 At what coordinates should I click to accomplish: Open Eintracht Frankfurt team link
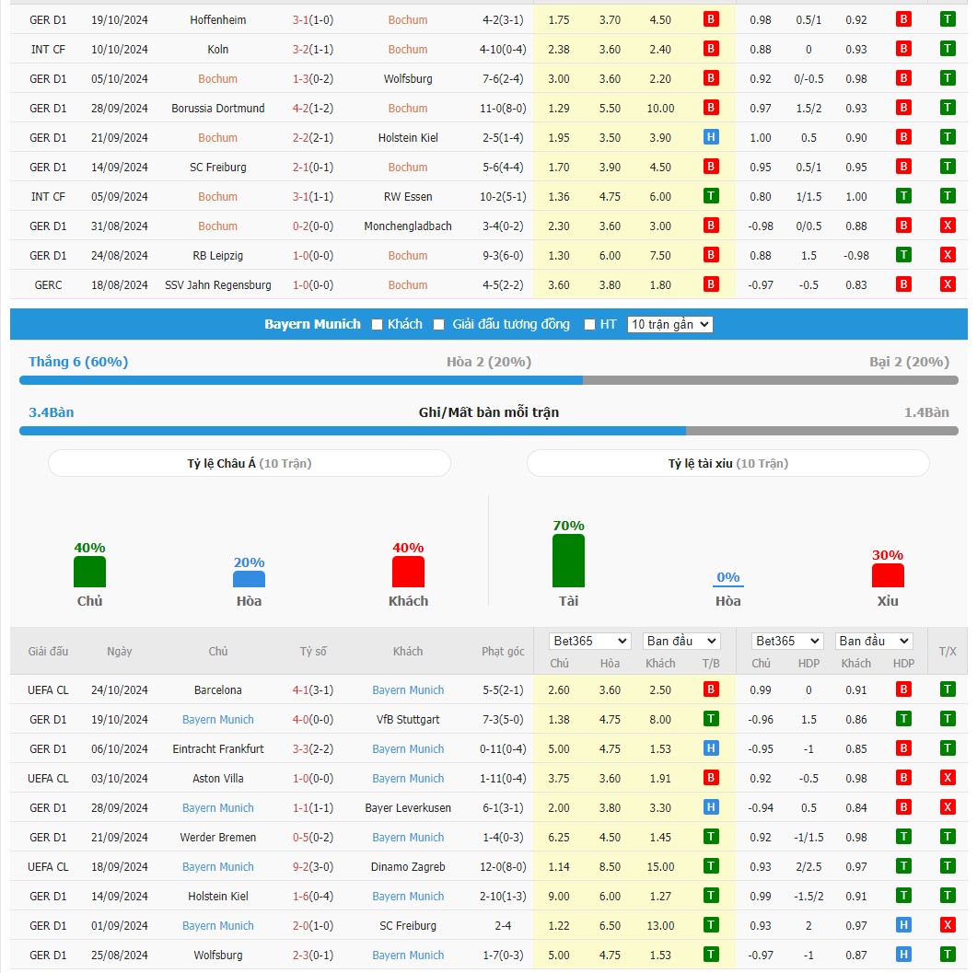click(218, 748)
